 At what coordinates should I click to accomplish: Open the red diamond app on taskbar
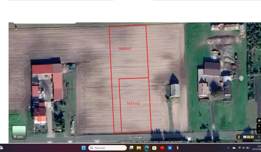pyautogui.click(x=162, y=148)
